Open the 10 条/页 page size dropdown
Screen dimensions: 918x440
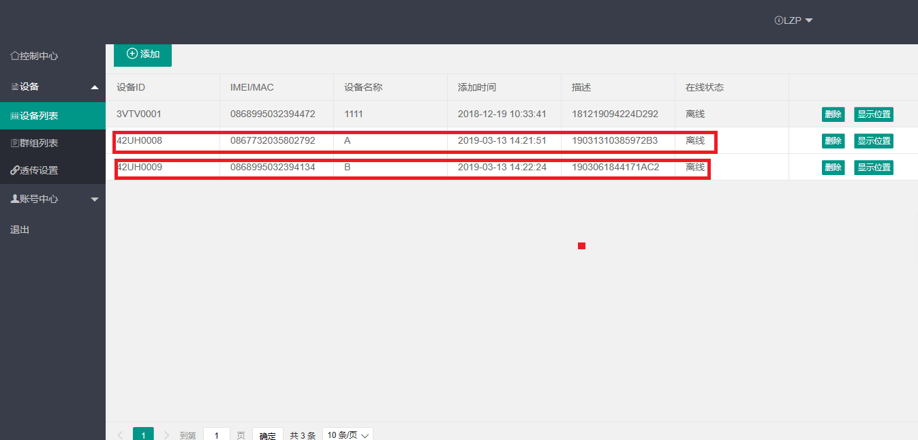point(348,435)
